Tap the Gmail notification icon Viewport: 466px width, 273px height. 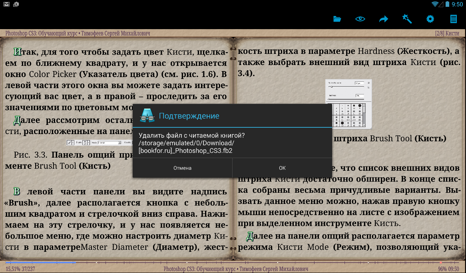(x=6, y=4)
